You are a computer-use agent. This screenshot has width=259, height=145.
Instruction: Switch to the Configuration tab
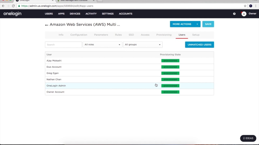79,35
